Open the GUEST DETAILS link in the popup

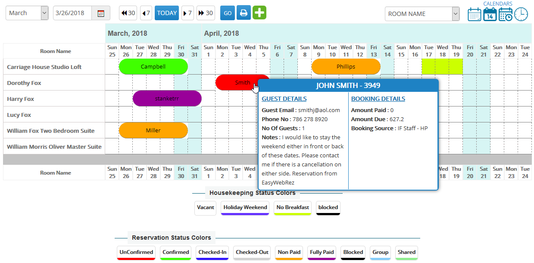284,98
